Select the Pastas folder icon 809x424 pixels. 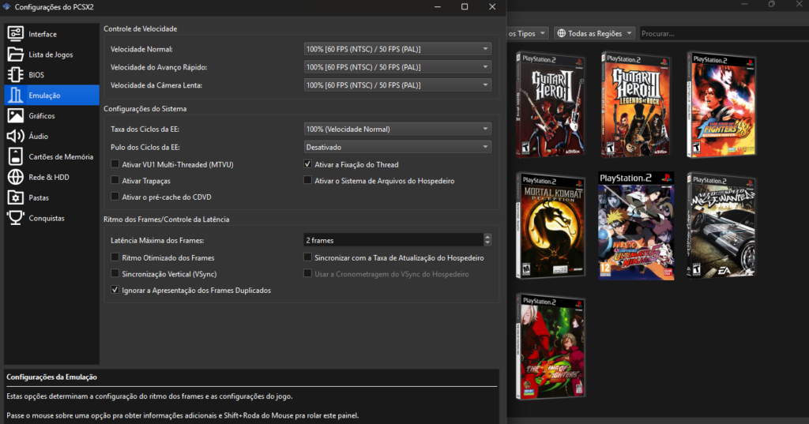click(16, 197)
